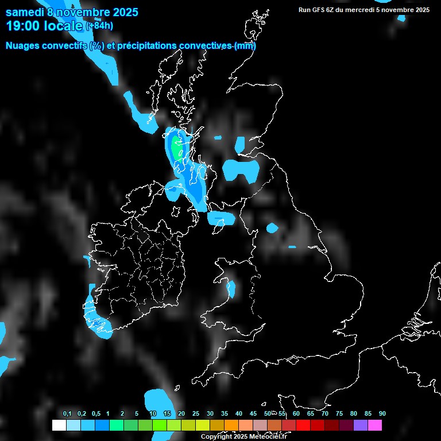Click the white swatch in the legend
Screen dimensions: 441x441
point(59,425)
